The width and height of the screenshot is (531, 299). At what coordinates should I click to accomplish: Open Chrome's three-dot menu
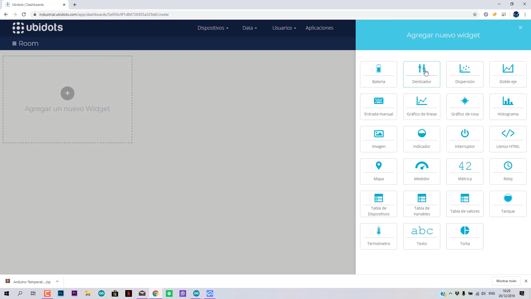pyautogui.click(x=525, y=14)
